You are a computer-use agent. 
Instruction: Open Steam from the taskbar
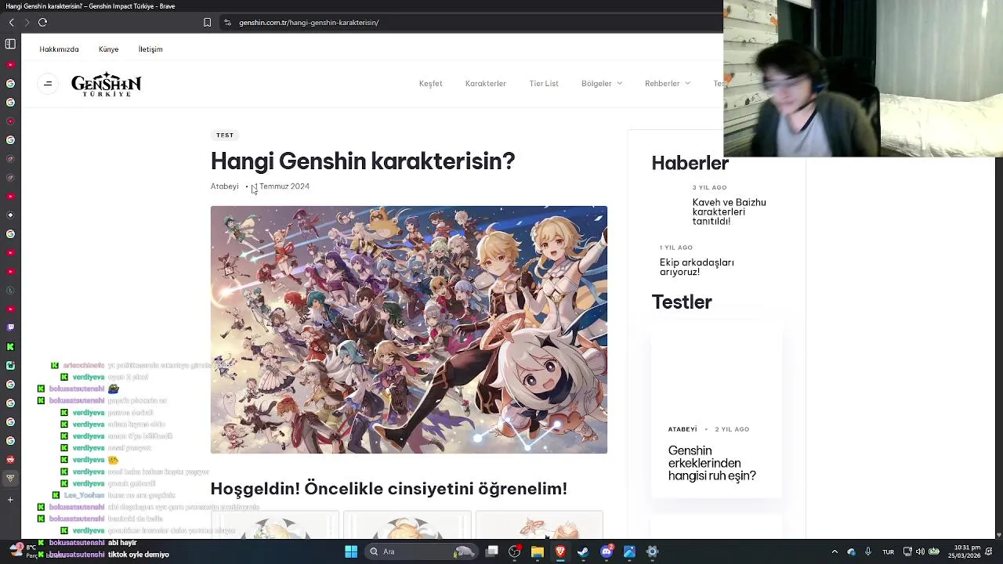(x=583, y=551)
